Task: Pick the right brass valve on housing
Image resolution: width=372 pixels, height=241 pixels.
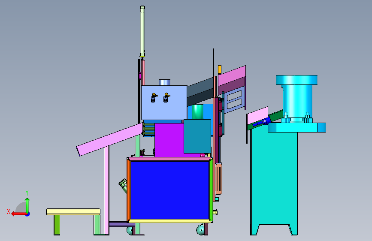Action: coord(166,97)
